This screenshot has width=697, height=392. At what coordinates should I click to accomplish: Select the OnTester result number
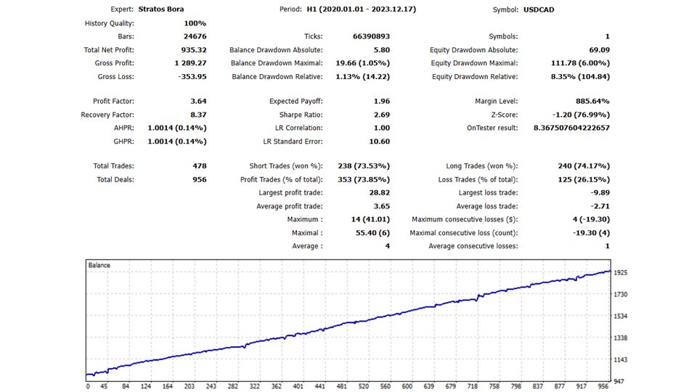pos(564,128)
